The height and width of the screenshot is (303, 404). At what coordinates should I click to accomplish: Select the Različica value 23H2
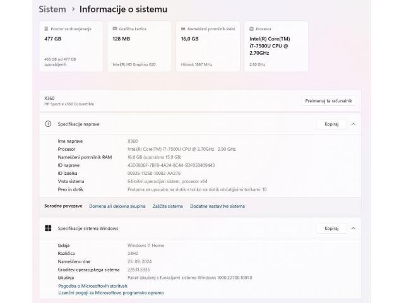(133, 254)
